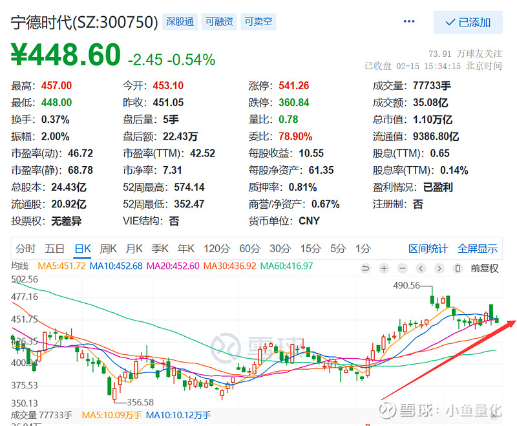Open the 区间统计 link
Screen dimensions: 517x426
428,249
